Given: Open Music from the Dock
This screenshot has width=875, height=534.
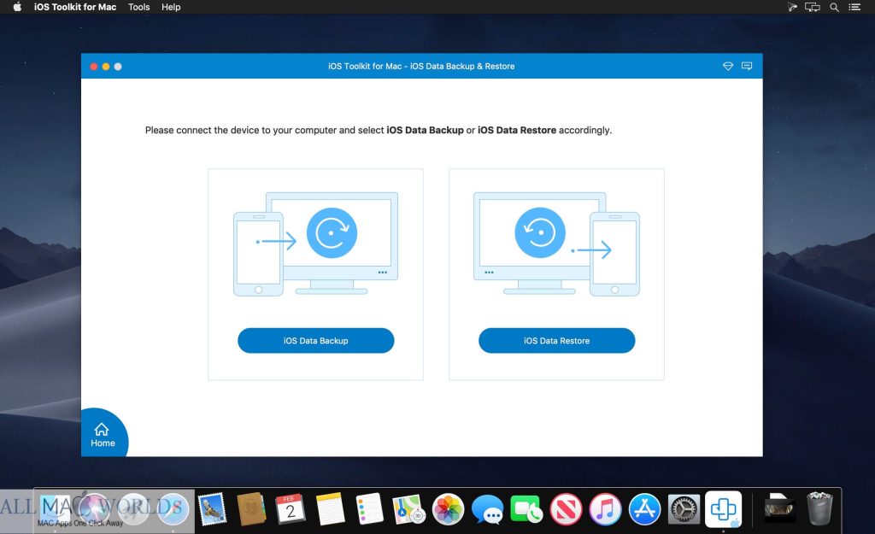Looking at the screenshot, I should [x=605, y=509].
